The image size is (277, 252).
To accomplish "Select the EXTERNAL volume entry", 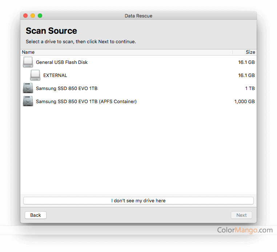I will pos(55,76).
